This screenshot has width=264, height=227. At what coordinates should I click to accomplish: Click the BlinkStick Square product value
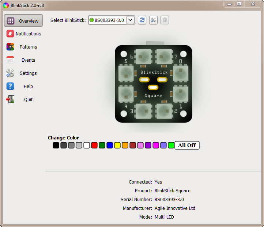[173, 191]
